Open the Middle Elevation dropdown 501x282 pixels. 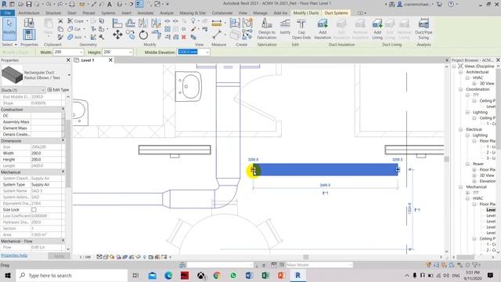click(207, 52)
